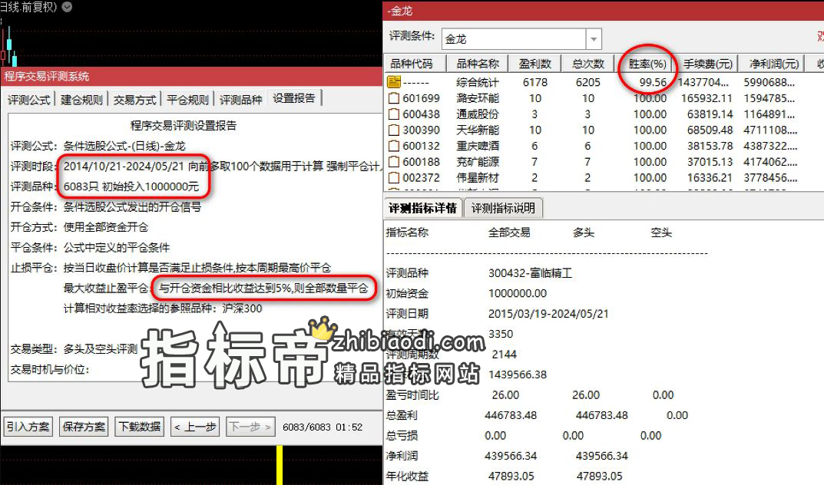Screen dimensions: 824x485
Task: Select the 综合统计 summary row icon
Action: pos(394,82)
